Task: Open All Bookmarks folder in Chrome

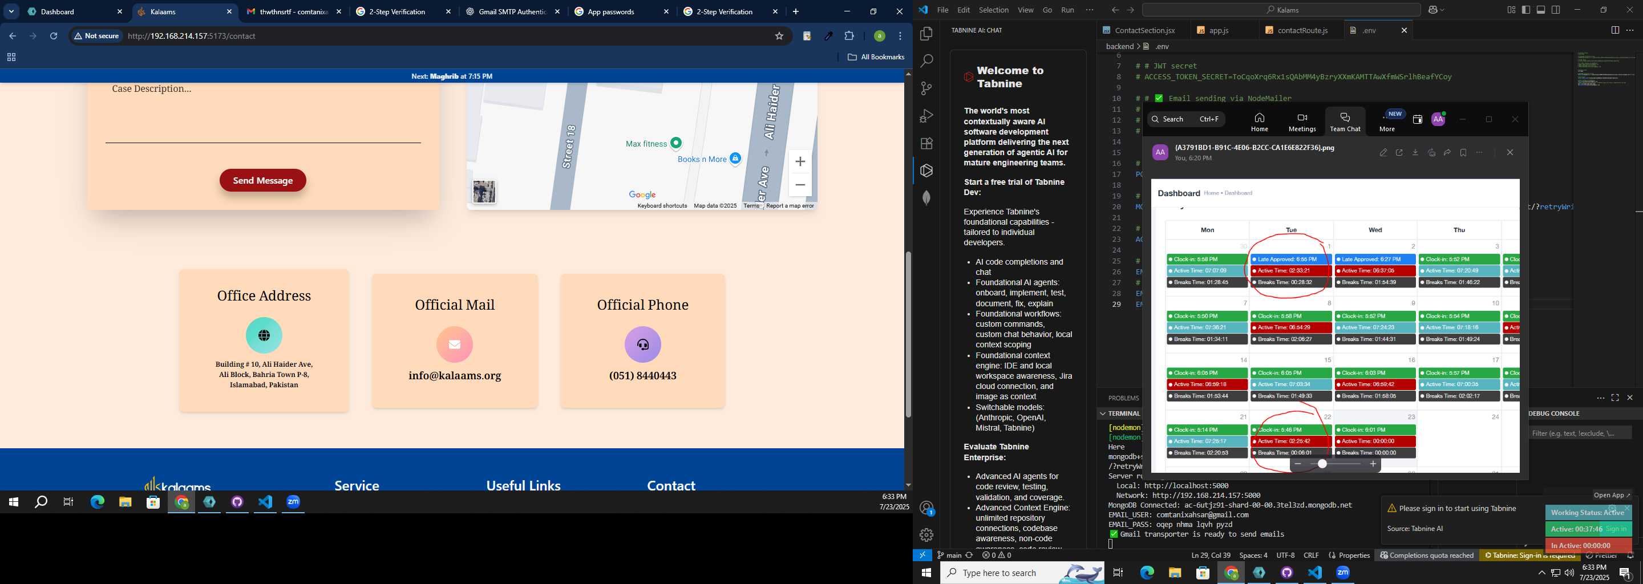Action: click(876, 58)
